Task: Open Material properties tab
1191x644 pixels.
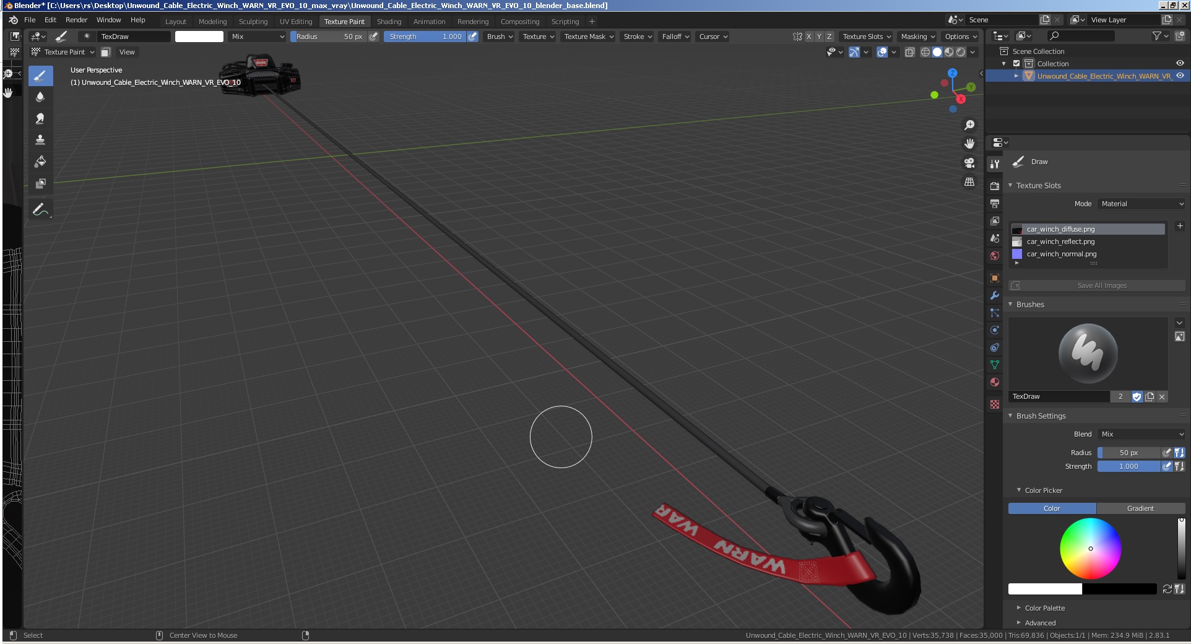Action: [x=995, y=382]
